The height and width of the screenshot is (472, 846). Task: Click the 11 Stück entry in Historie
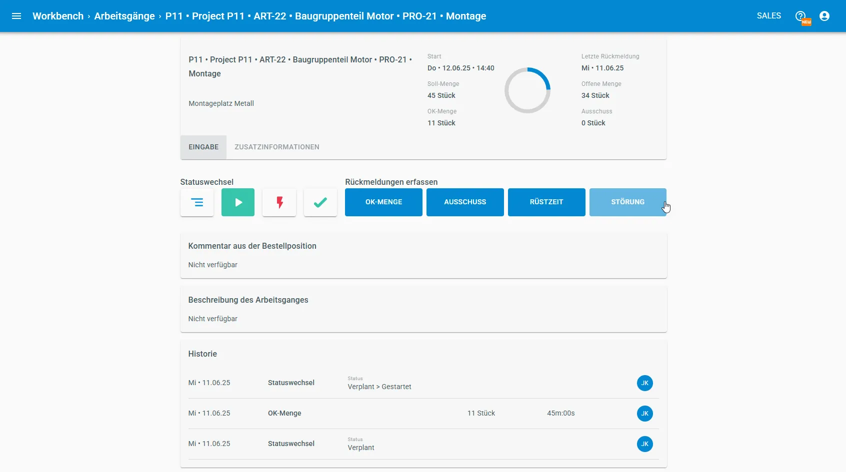pos(481,414)
